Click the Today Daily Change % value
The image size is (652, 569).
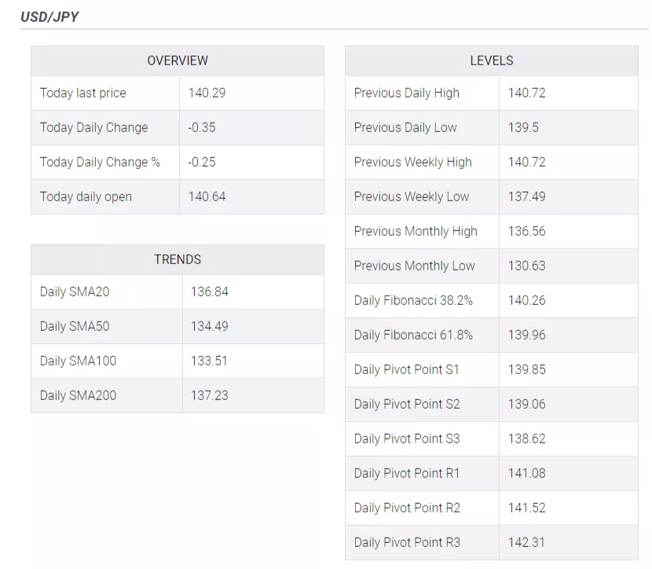(x=202, y=162)
